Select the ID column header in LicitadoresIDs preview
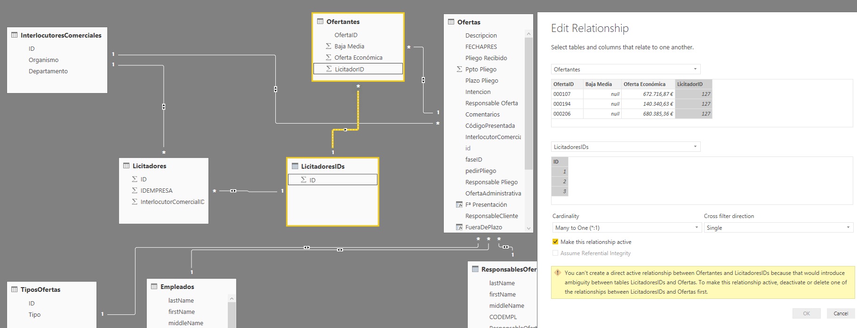The image size is (857, 328). (560, 162)
